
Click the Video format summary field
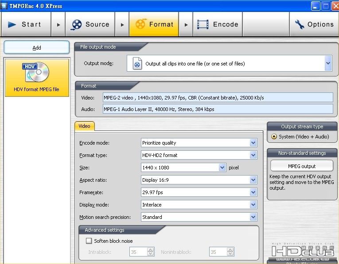click(x=218, y=97)
